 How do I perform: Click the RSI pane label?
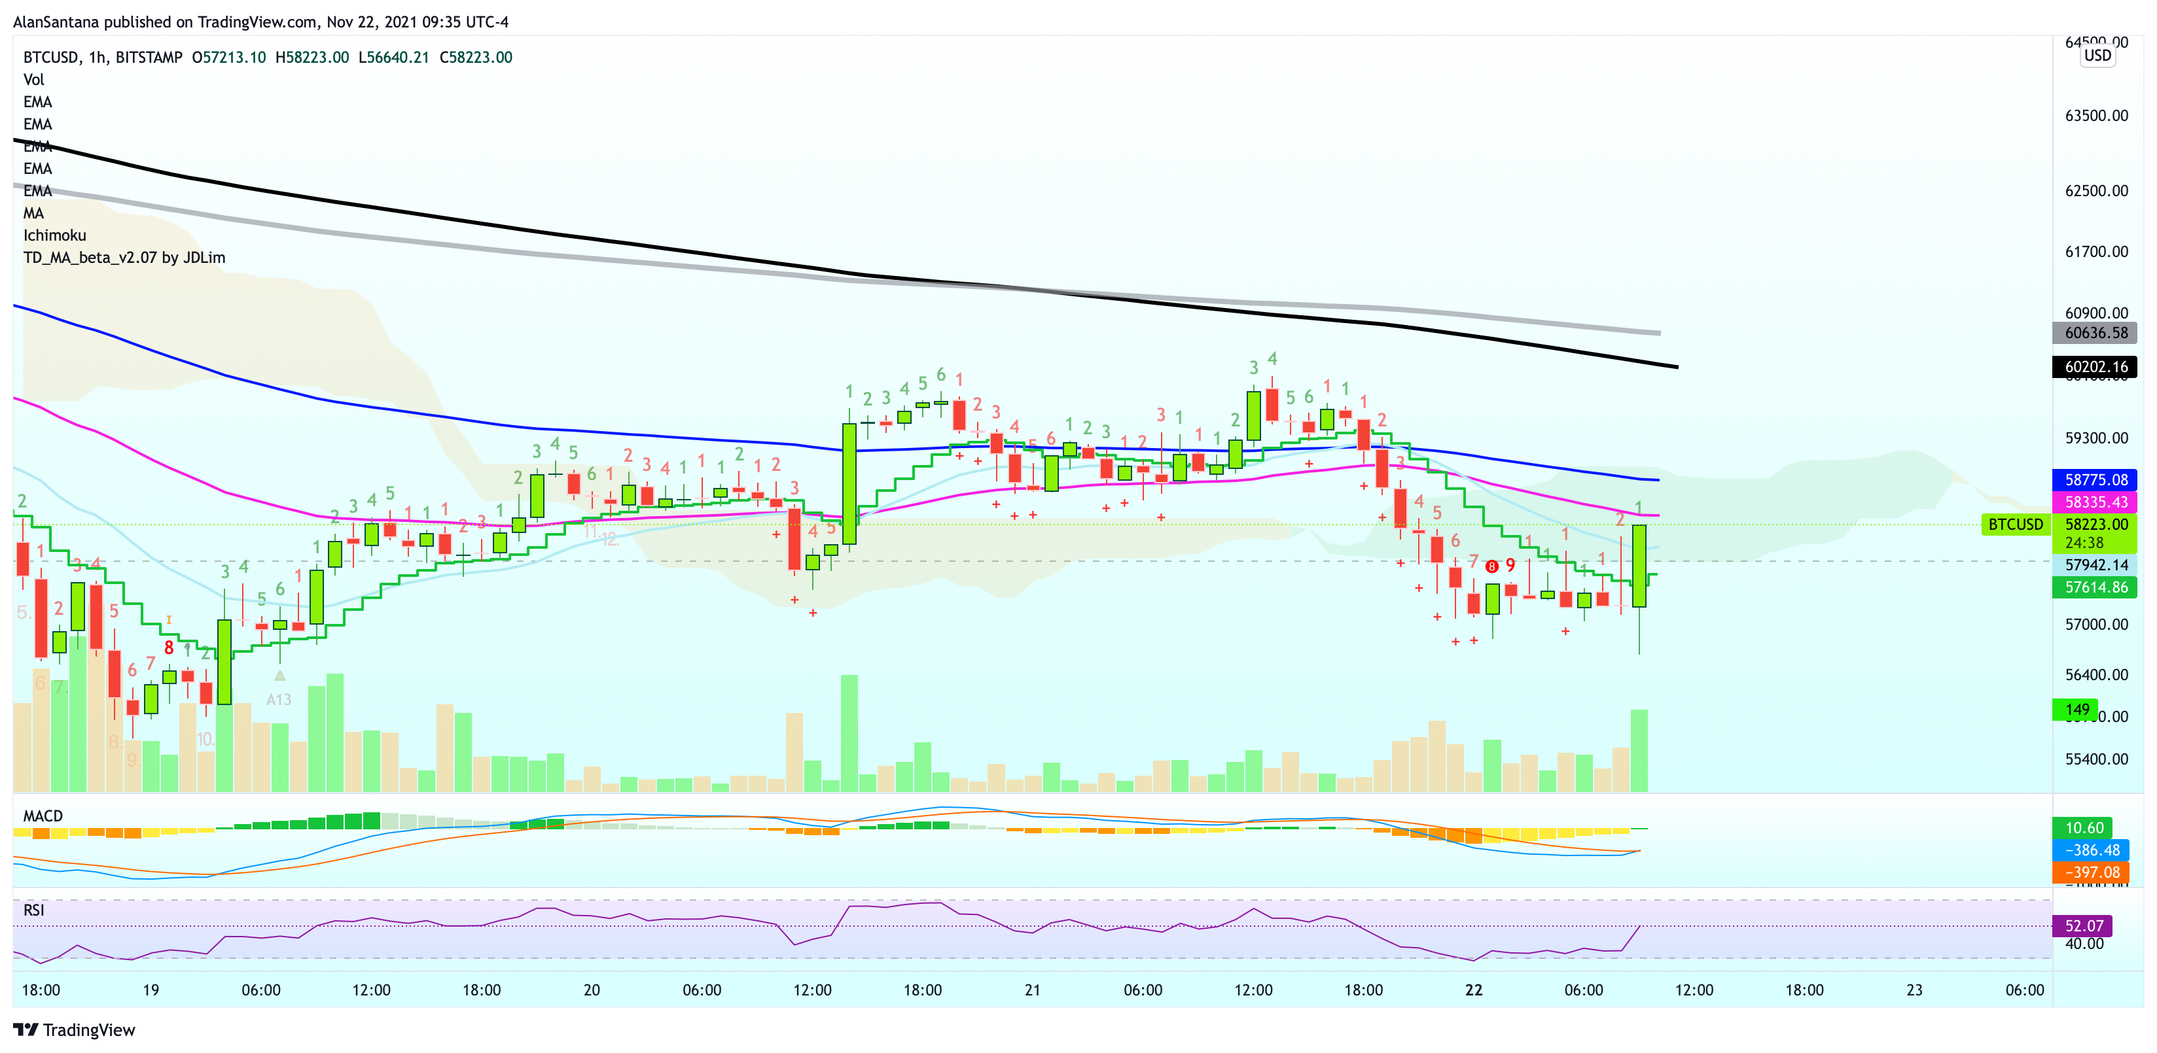point(33,910)
